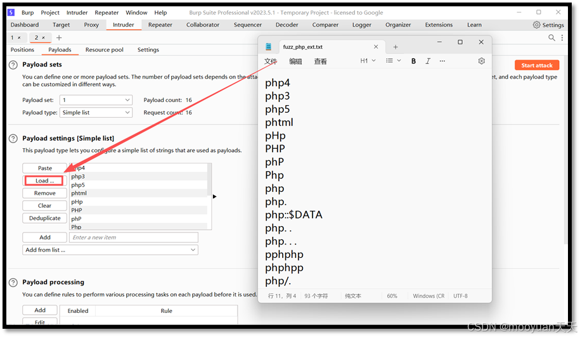Image resolution: width=580 pixels, height=337 pixels.
Task: Switch to the Collaborator tab
Action: pyautogui.click(x=203, y=25)
